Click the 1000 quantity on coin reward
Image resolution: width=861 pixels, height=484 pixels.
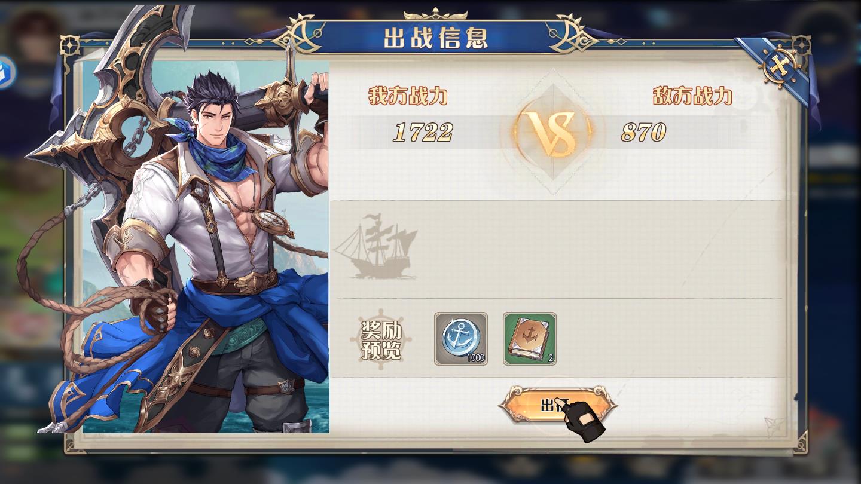tap(476, 359)
